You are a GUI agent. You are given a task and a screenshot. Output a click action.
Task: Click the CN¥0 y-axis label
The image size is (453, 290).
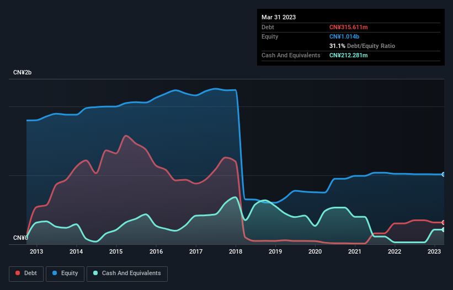click(20, 238)
